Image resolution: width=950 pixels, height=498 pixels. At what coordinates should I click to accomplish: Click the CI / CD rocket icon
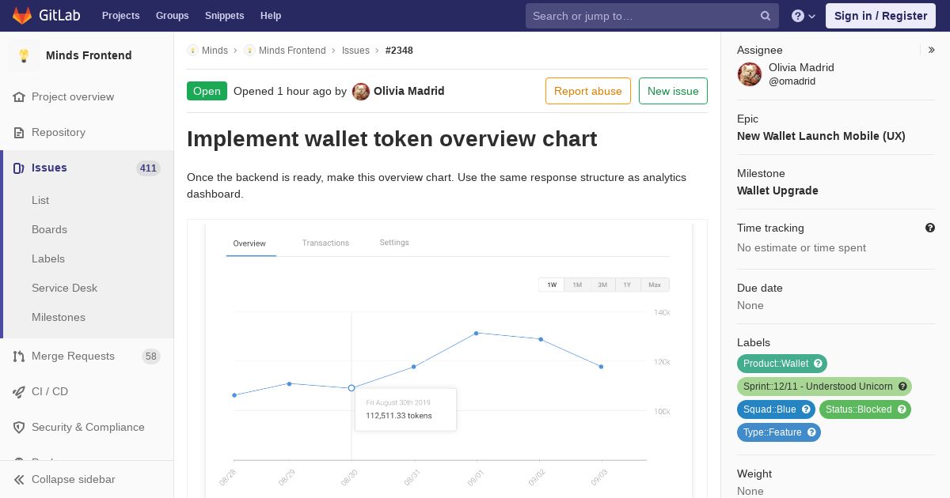[x=19, y=392]
